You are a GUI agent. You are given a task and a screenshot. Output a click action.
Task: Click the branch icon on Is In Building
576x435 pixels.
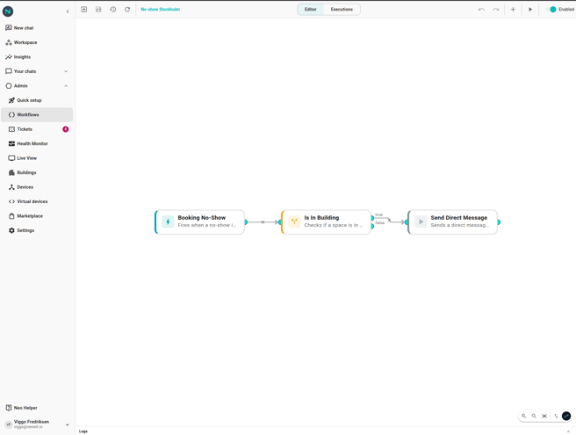294,221
